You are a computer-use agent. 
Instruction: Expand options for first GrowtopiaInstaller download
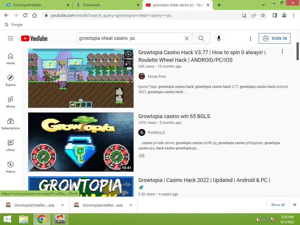tap(62, 205)
